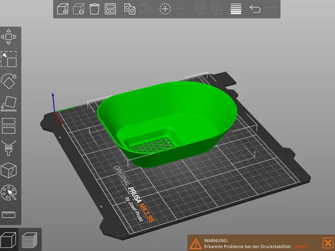The height and width of the screenshot is (251, 335).
Task: Open the Multimaterial painting palette tool
Action: [x=8, y=192]
